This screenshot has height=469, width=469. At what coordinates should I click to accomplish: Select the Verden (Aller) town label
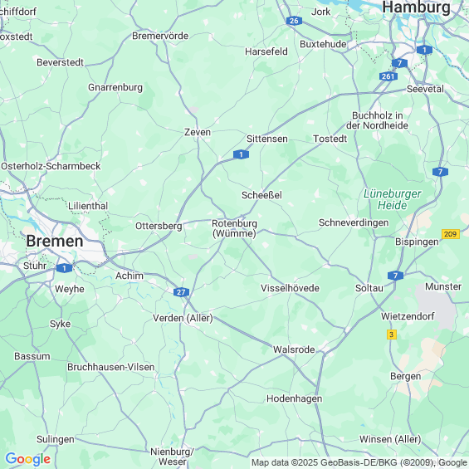tap(183, 318)
